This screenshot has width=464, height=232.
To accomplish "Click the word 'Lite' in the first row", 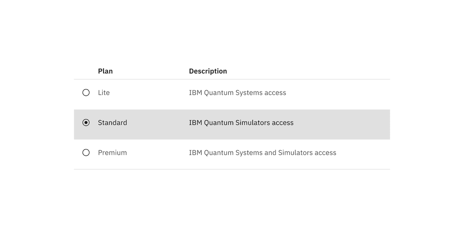I will coord(104,92).
